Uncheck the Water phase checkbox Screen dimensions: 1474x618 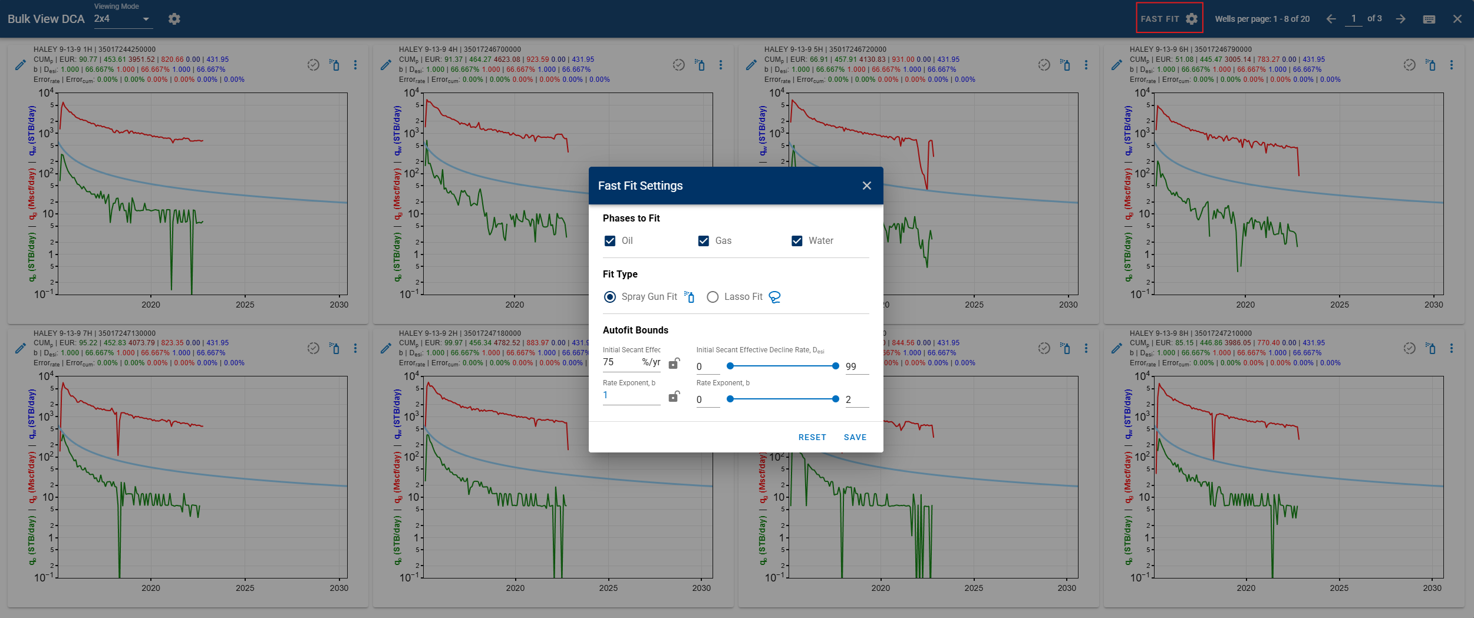tap(797, 241)
